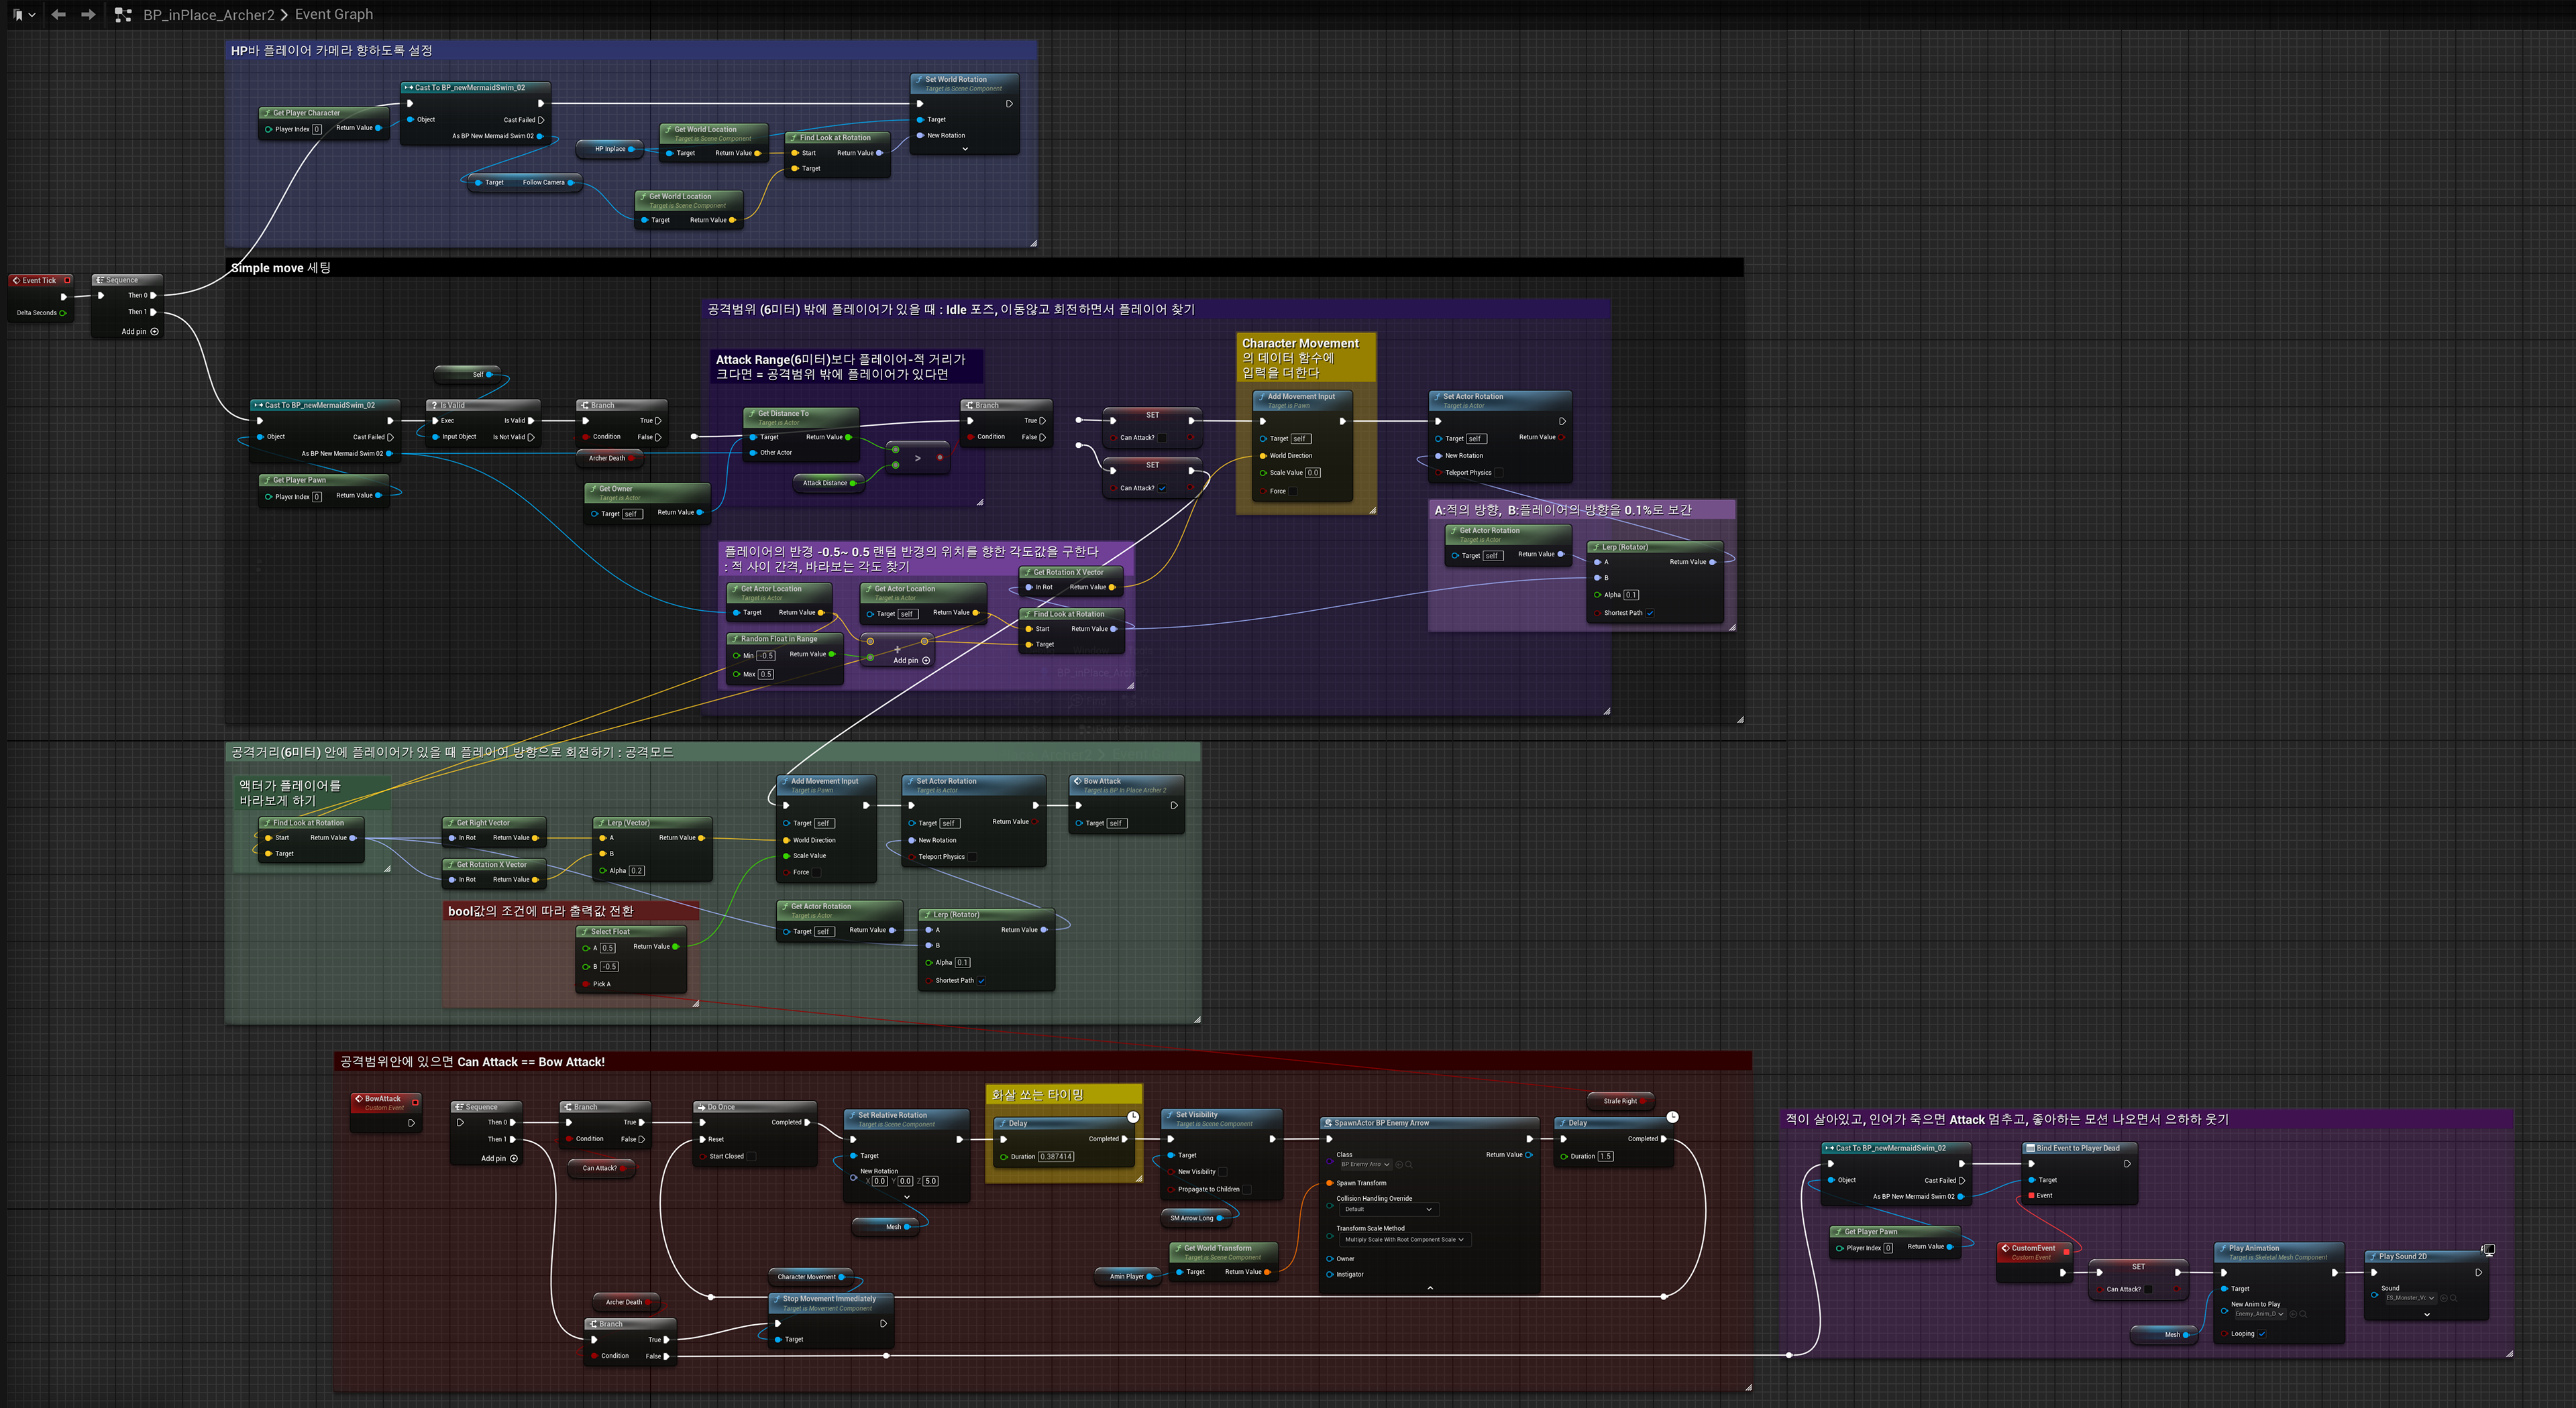Click the magnifier icon beside BP Enemy Arrow class
The height and width of the screenshot is (1408, 2576).
pyautogui.click(x=1409, y=1164)
